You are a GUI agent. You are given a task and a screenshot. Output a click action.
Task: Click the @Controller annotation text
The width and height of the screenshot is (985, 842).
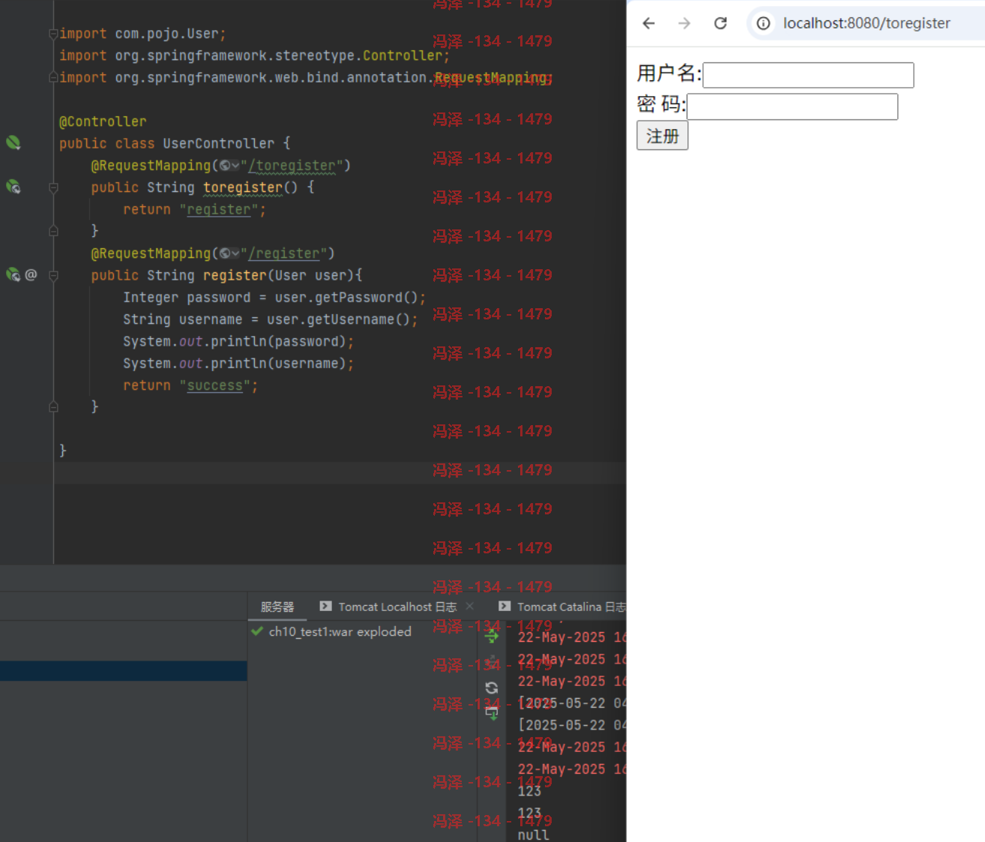click(103, 121)
